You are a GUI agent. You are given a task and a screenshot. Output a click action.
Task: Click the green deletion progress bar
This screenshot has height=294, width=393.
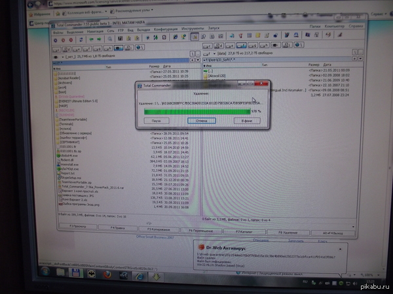(x=196, y=112)
